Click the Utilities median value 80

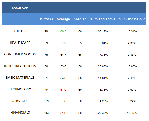(80, 31)
